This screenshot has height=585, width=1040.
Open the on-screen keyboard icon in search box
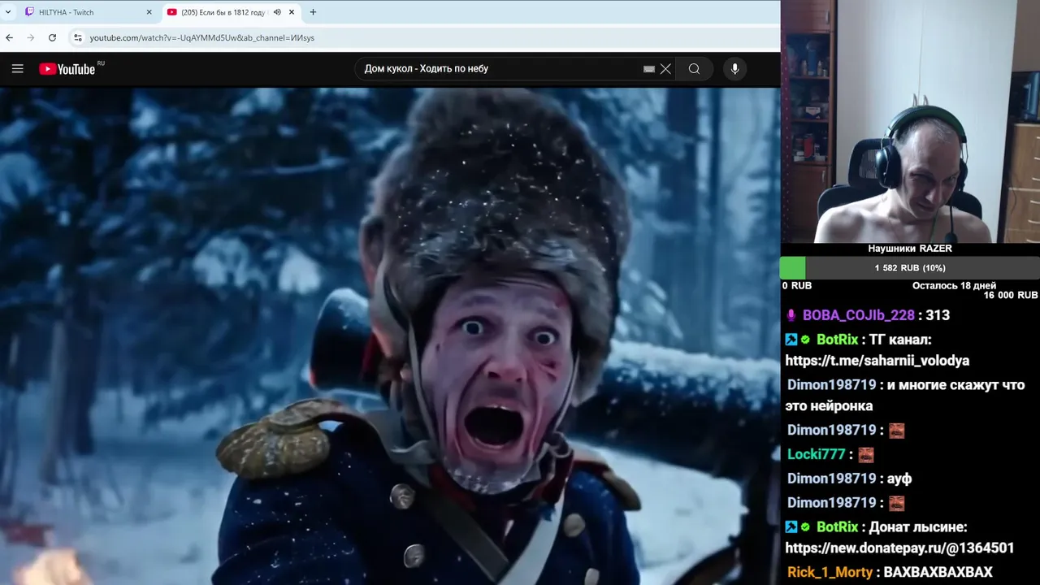[x=649, y=69]
